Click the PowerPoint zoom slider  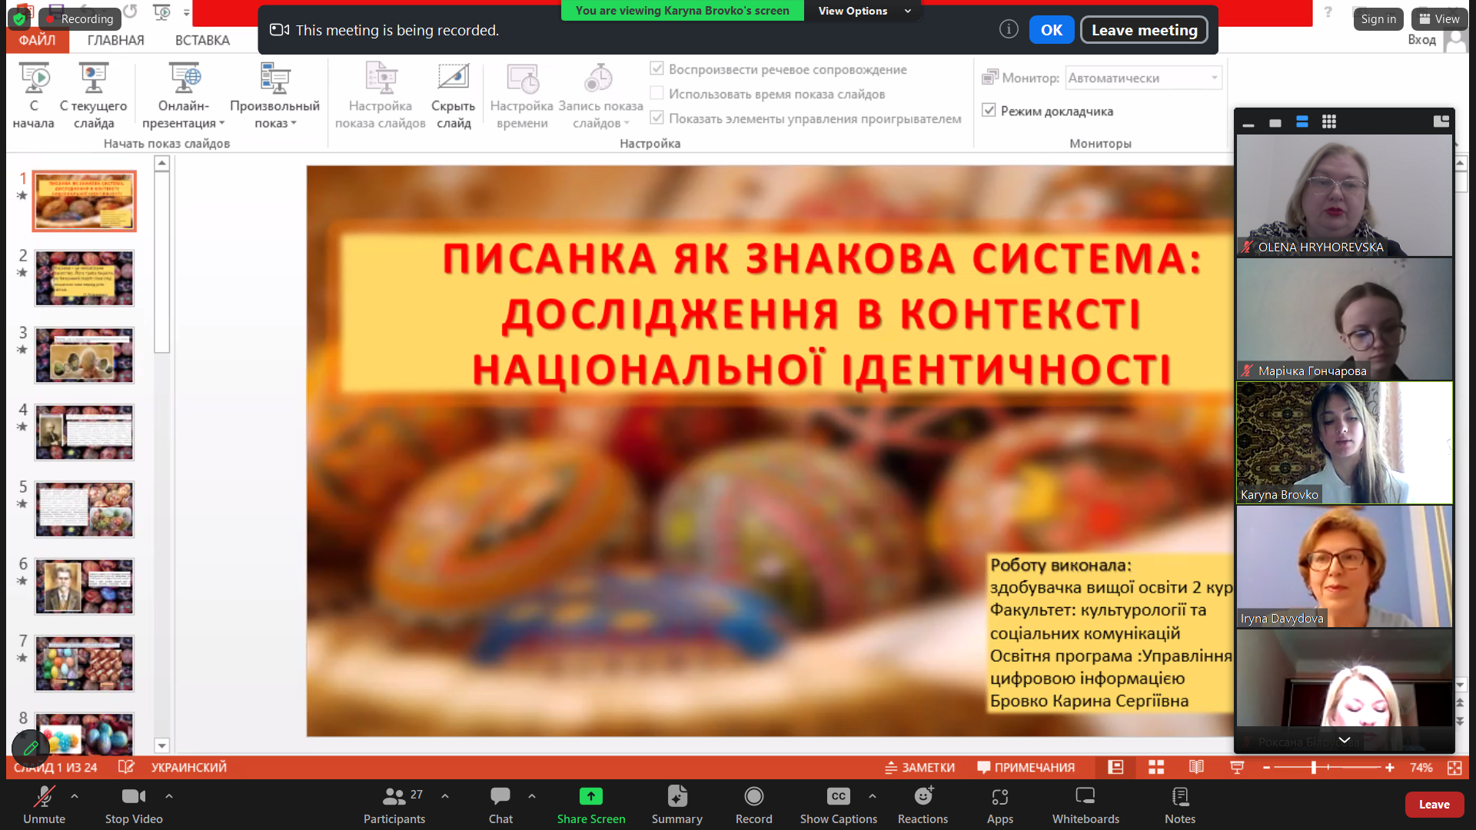coord(1314,767)
